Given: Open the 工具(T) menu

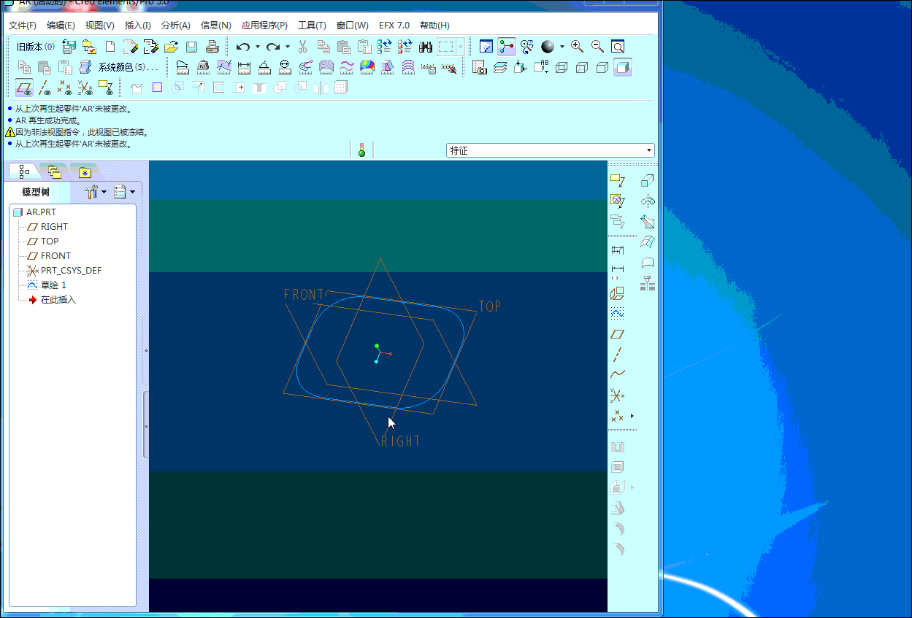Looking at the screenshot, I should click(x=312, y=26).
